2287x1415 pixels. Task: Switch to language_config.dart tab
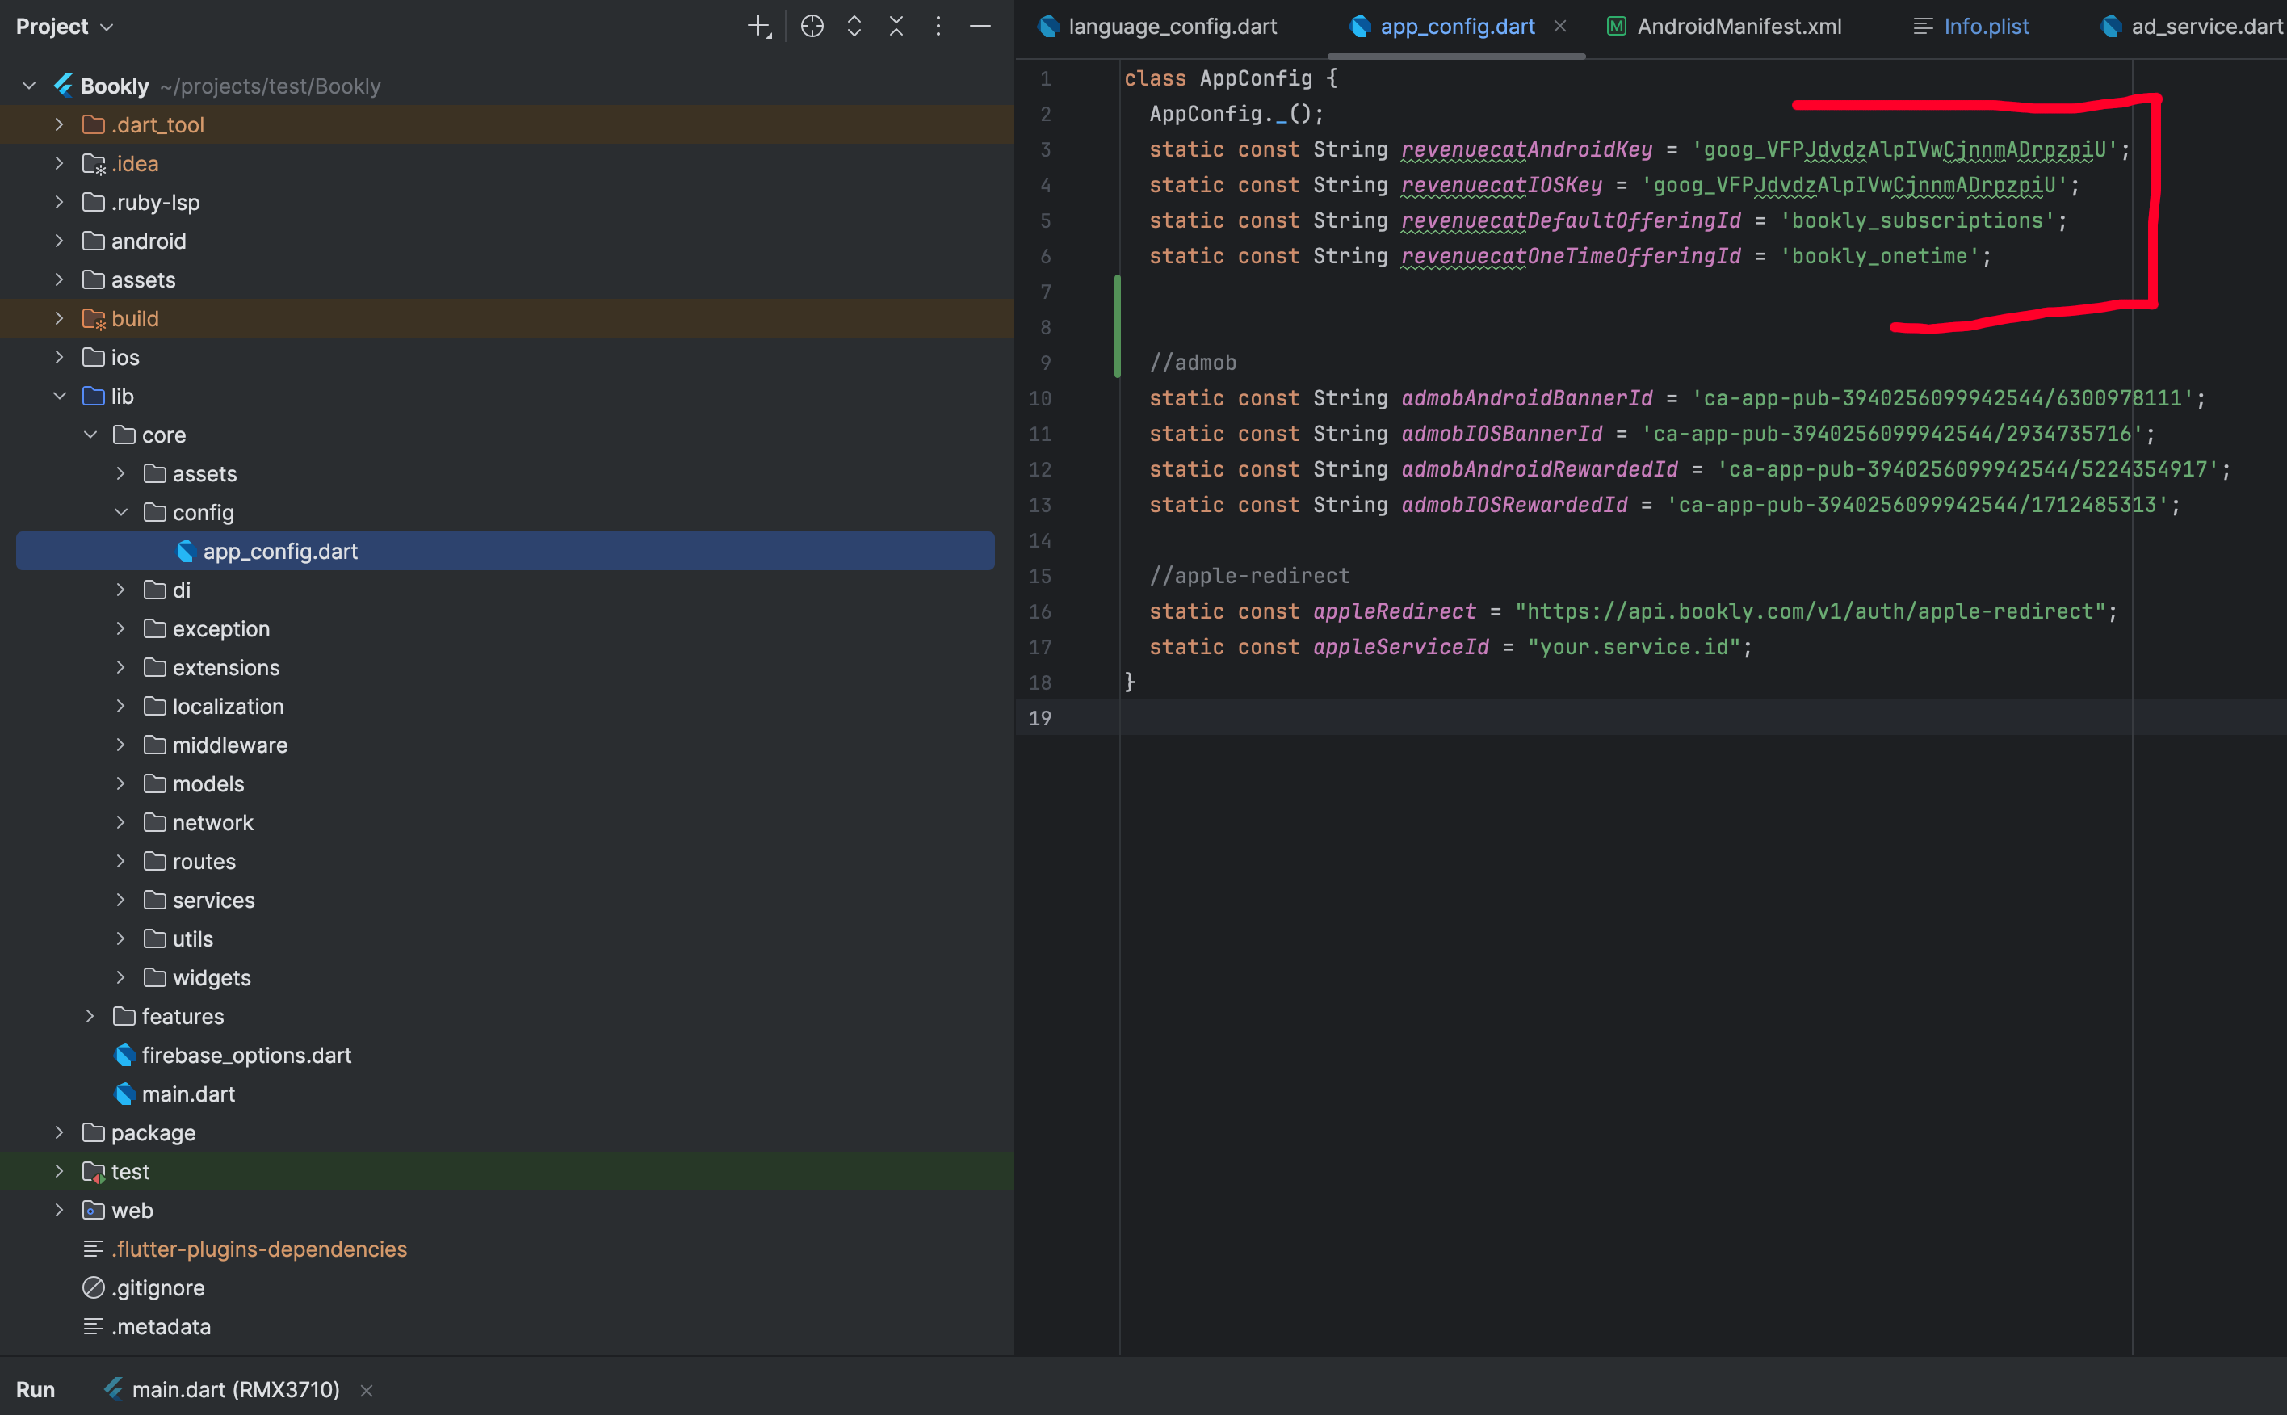pyautogui.click(x=1159, y=26)
